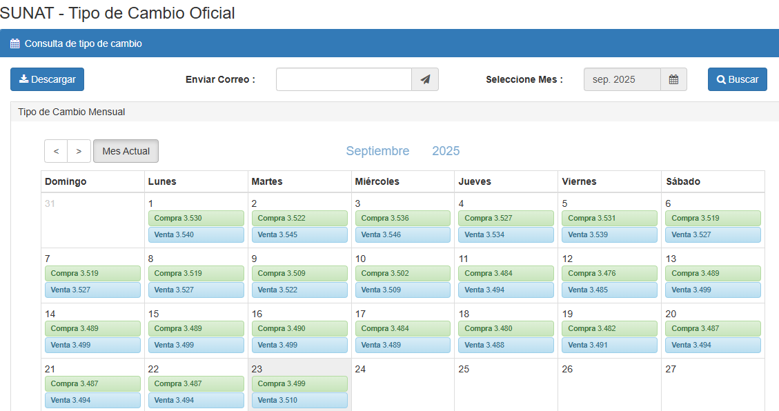Click day number 24 in the calendar
This screenshot has height=411, width=779.
[360, 370]
